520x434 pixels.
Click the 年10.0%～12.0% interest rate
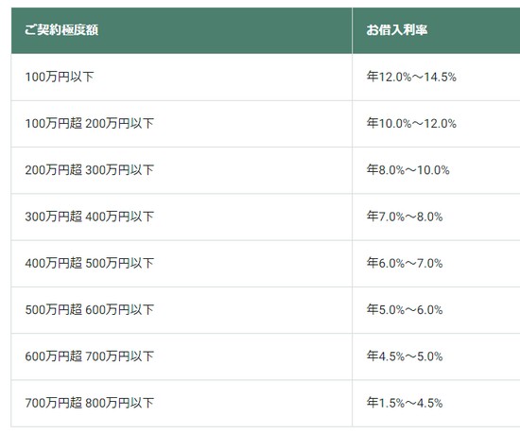(x=411, y=123)
